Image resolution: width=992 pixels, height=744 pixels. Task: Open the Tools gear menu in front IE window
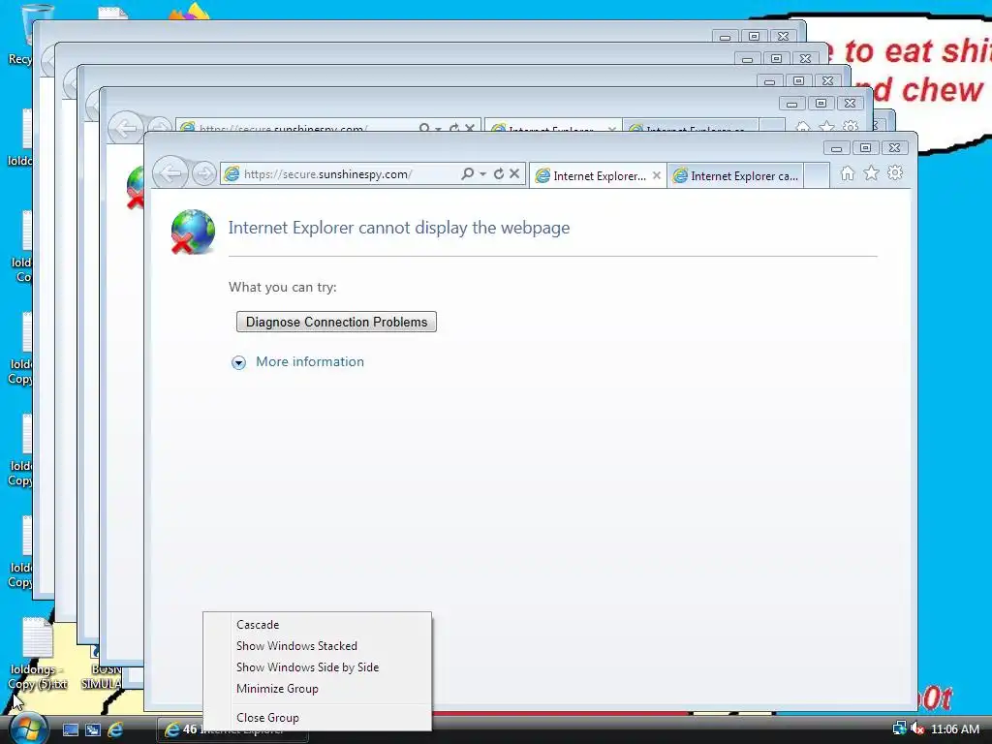click(894, 172)
